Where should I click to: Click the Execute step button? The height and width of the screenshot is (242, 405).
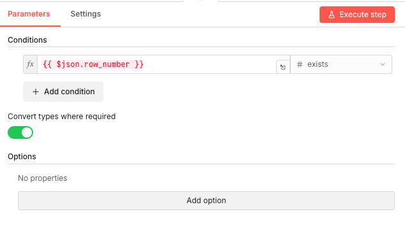point(357,15)
